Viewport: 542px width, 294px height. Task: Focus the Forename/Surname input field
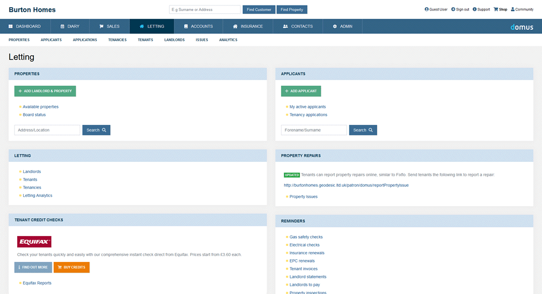tap(314, 130)
